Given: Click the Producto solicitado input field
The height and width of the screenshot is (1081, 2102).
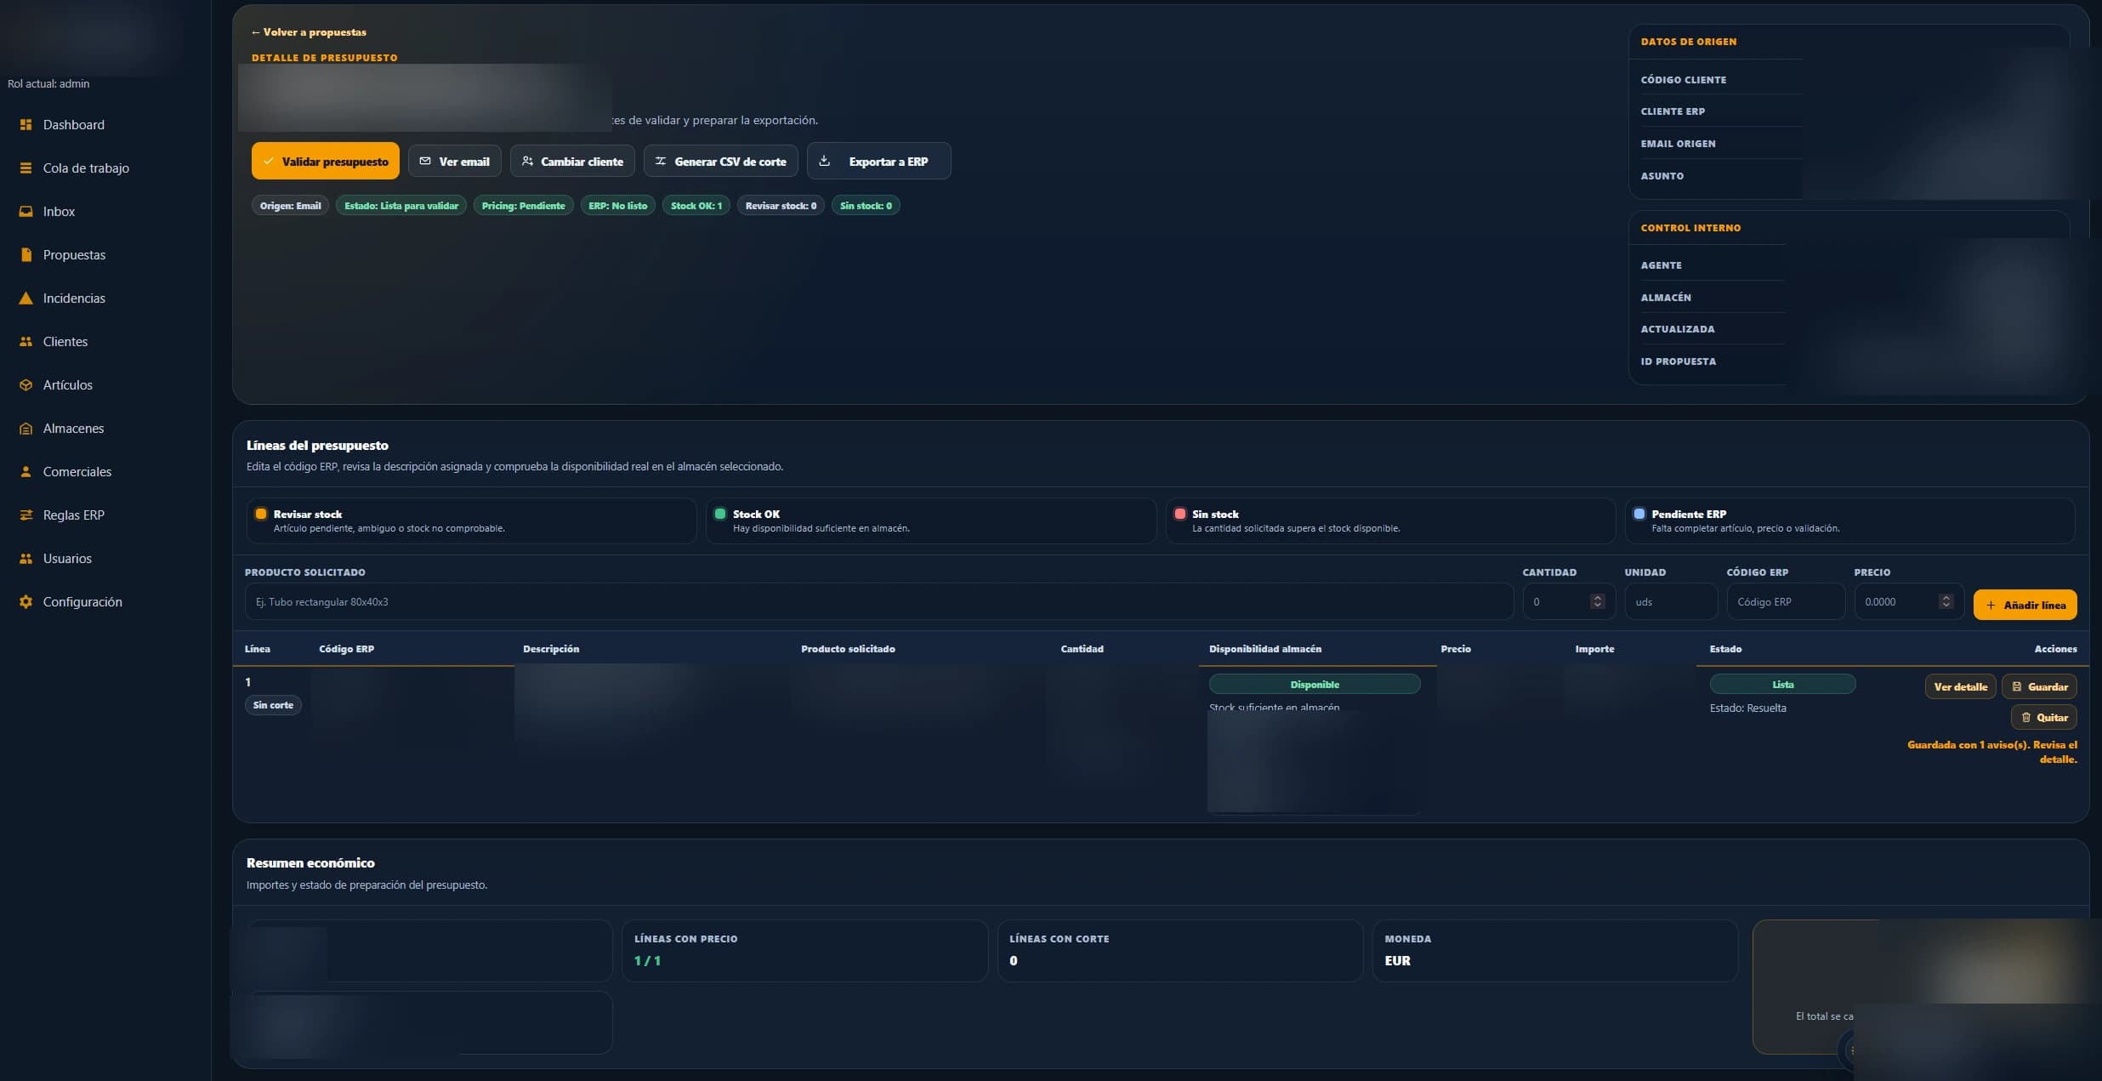Looking at the screenshot, I should pos(879,601).
